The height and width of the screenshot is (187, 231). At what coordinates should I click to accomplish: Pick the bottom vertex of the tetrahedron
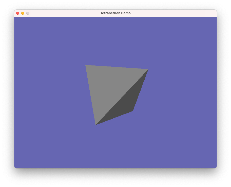tap(96, 124)
